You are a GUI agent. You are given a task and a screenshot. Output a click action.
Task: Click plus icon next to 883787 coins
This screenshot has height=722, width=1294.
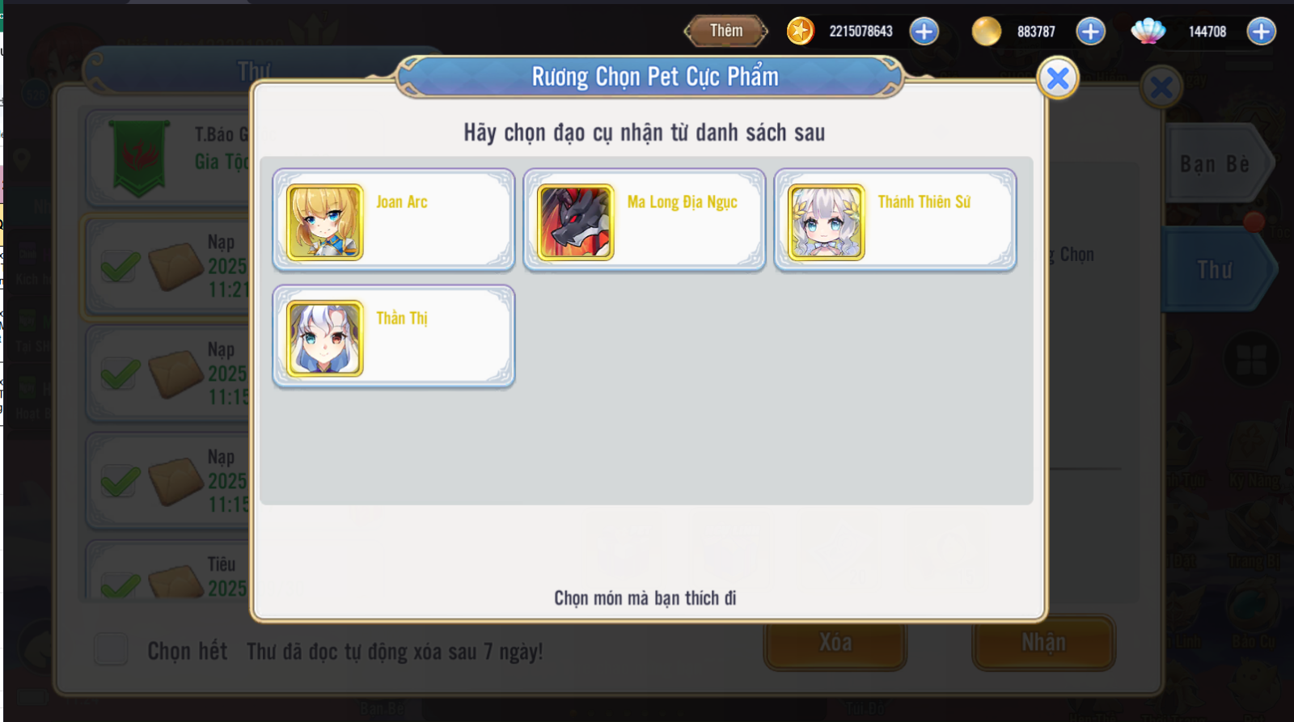pyautogui.click(x=1090, y=32)
